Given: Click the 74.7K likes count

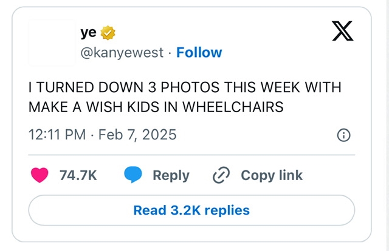Looking at the screenshot, I should (x=78, y=175).
